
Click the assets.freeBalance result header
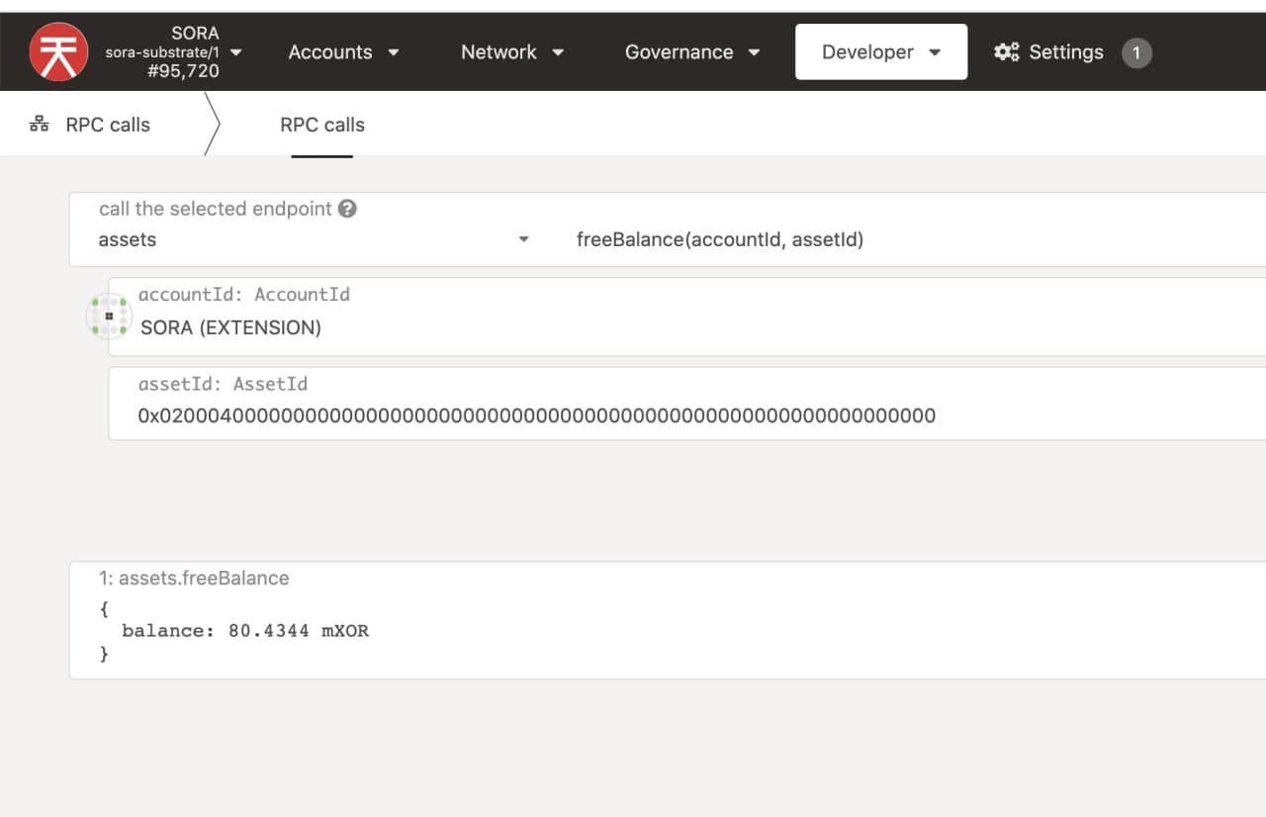point(194,579)
